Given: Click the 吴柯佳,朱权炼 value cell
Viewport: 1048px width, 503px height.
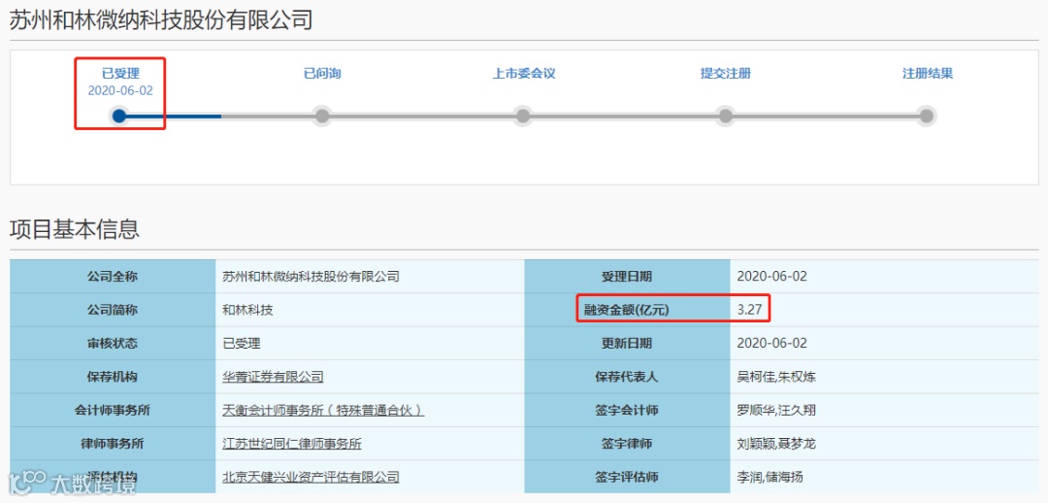Looking at the screenshot, I should (885, 377).
